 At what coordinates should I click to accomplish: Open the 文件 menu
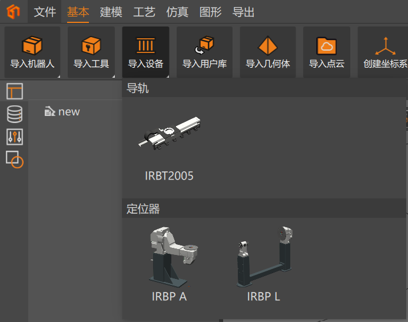(x=45, y=12)
